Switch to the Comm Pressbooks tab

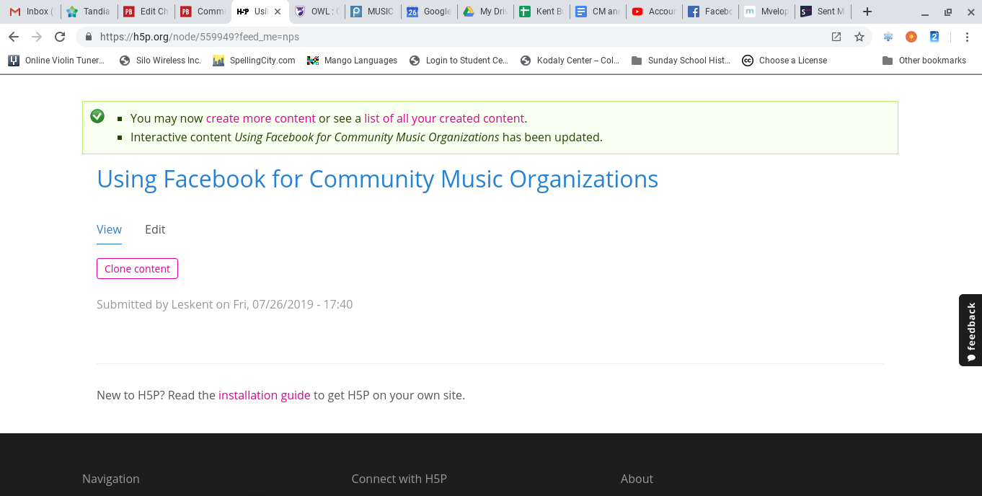pos(203,12)
